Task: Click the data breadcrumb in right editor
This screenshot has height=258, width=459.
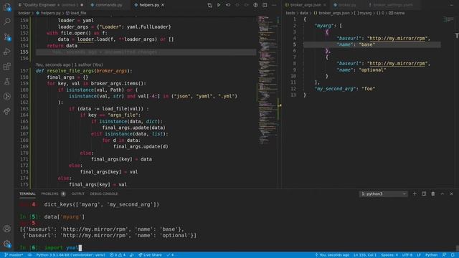Action: pyautogui.click(x=303, y=13)
